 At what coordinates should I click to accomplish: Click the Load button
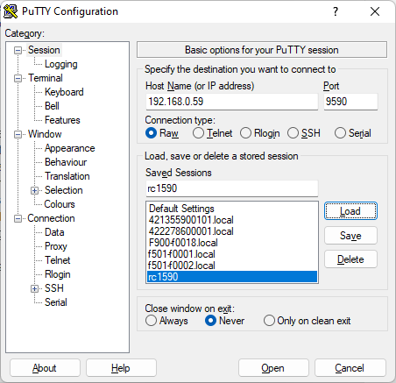pyautogui.click(x=350, y=211)
